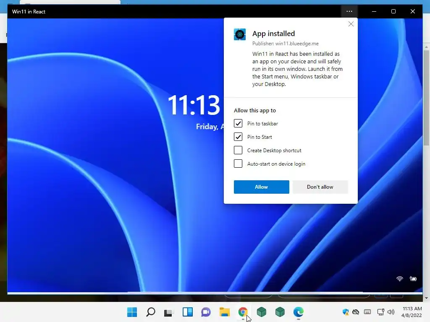This screenshot has width=430, height=322.
Task: Click battery icon on the lock screen
Action: [x=413, y=279]
